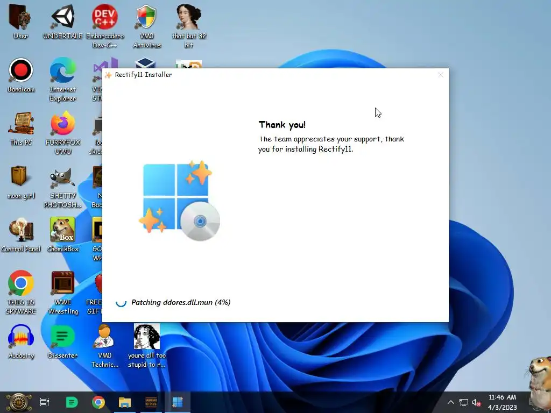Click the dog character on the desktop
551x413 pixels.
[x=539, y=383]
